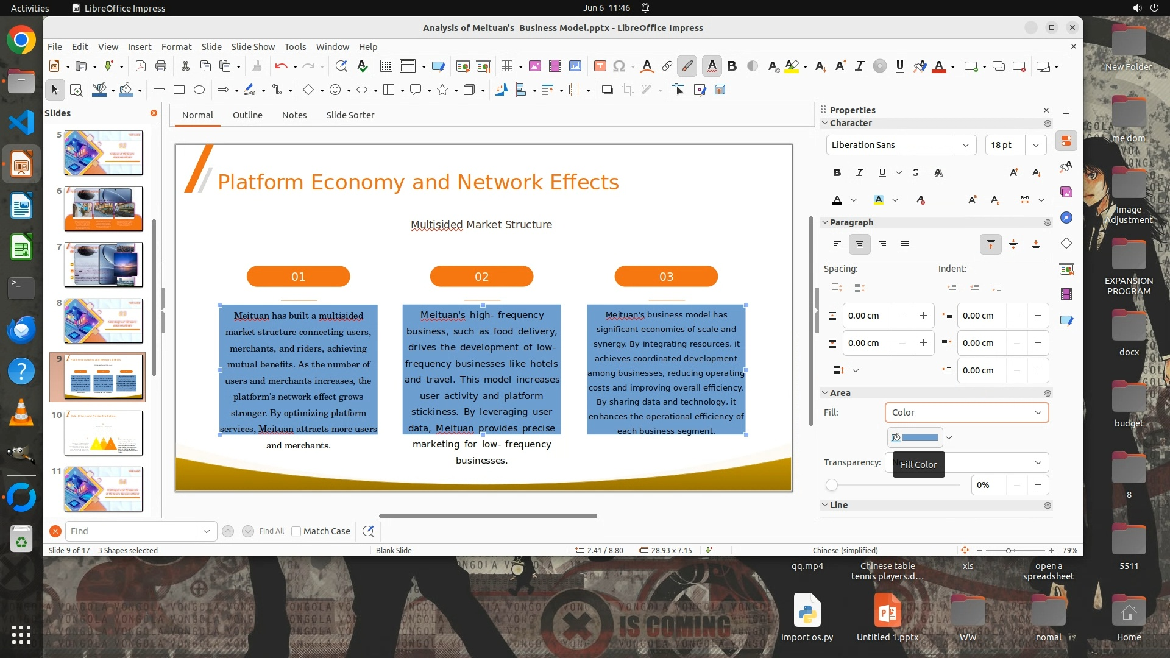Toggle Bold in Character panel
Screen dimensions: 1170x658
[837, 173]
